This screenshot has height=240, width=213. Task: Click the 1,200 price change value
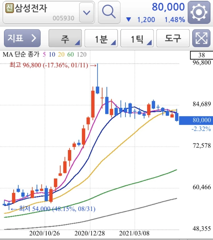coord(146,20)
